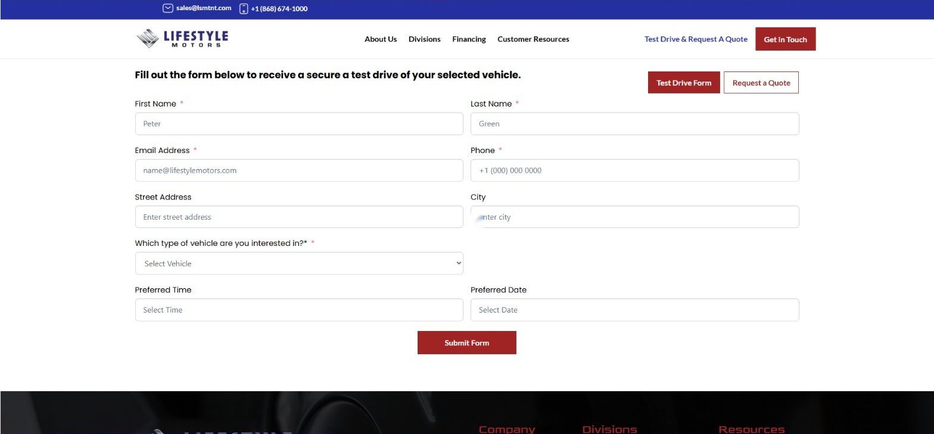Click the City input field
Screen dimensions: 934x434
[634, 217]
